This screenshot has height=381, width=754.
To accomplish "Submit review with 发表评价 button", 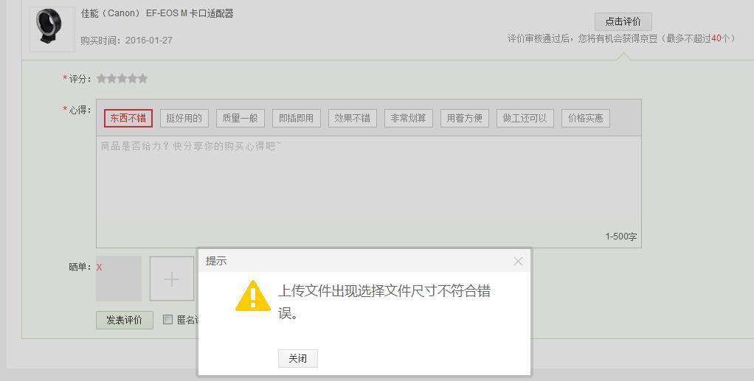I will [125, 320].
